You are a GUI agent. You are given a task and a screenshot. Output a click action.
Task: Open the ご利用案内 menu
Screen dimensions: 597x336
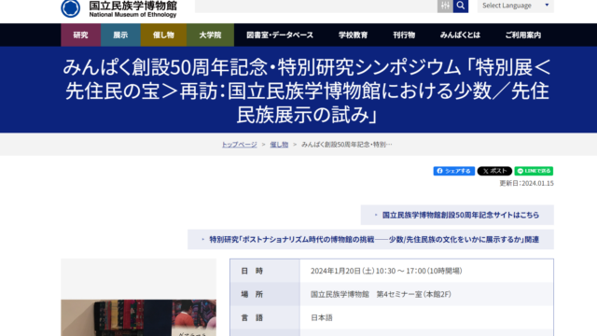(x=523, y=35)
